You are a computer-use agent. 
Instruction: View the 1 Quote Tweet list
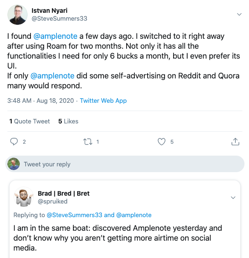[x=30, y=121]
